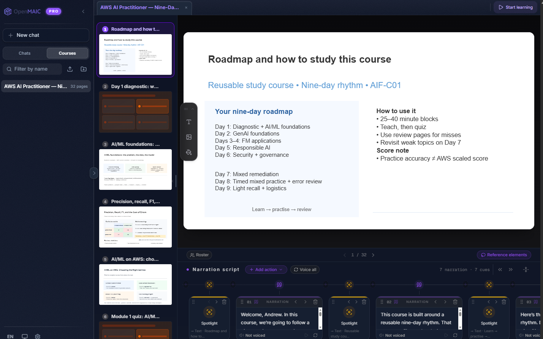Image resolution: width=543 pixels, height=339 pixels.
Task: Collapse the OpenMAIC sidebar with the chevron
Action: [83, 11]
